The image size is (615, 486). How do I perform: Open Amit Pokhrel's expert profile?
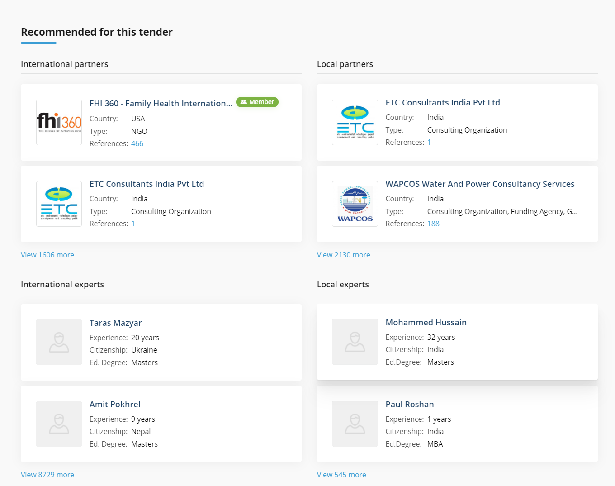click(115, 404)
